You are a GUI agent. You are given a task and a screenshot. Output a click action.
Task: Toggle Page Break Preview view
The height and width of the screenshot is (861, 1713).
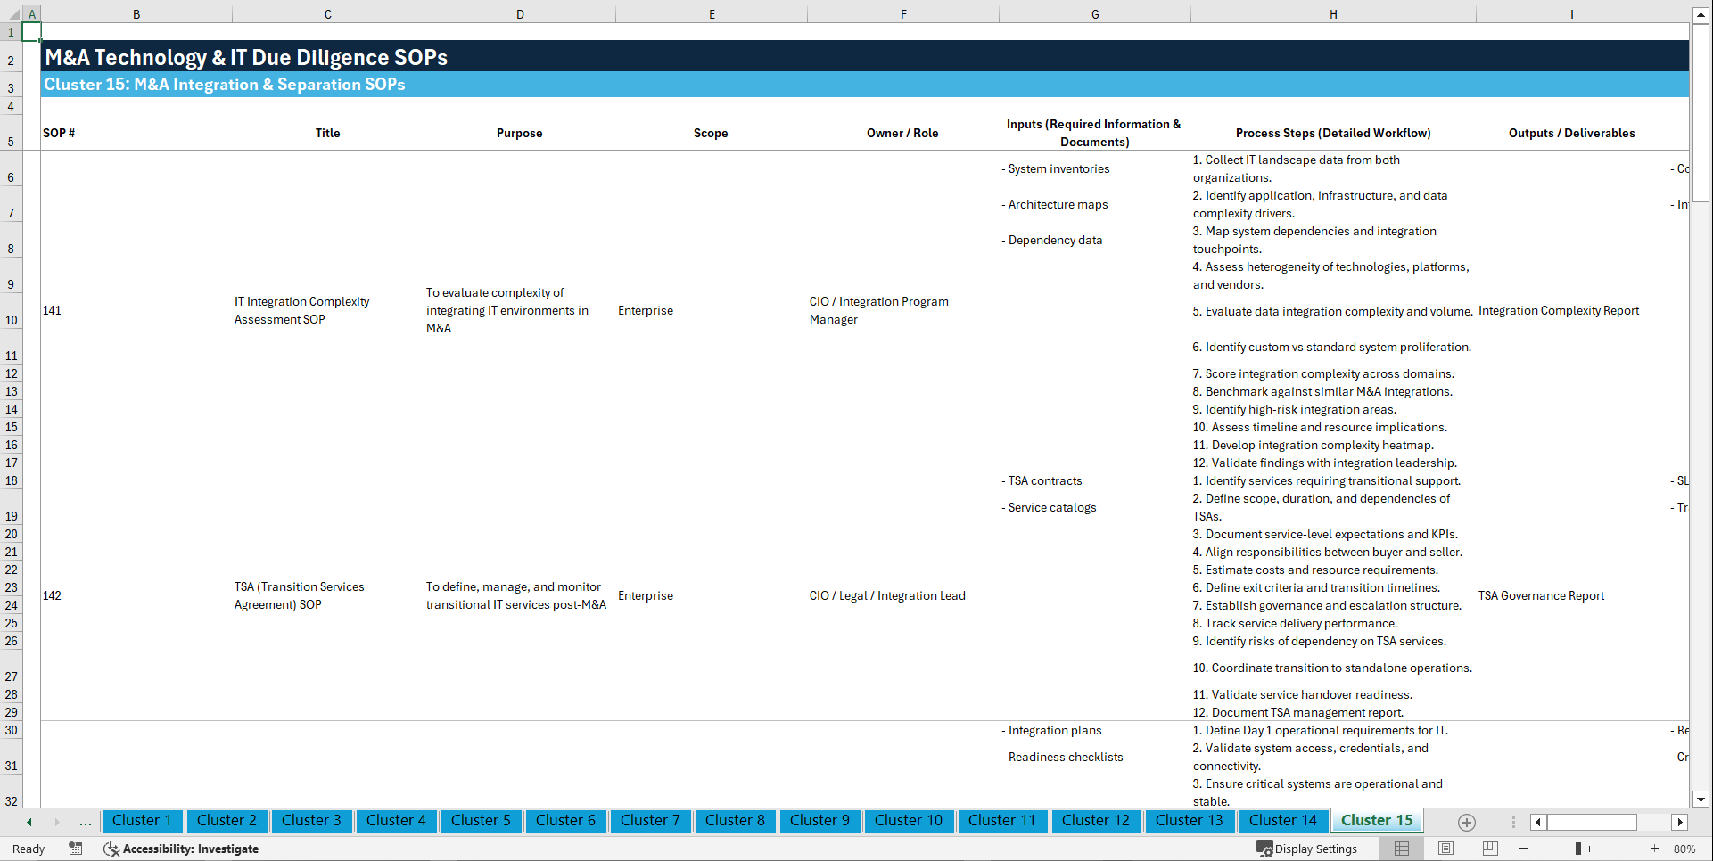(1488, 849)
